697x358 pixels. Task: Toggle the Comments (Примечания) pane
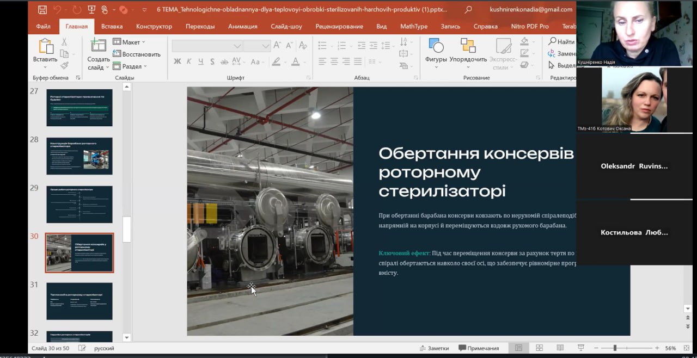479,348
